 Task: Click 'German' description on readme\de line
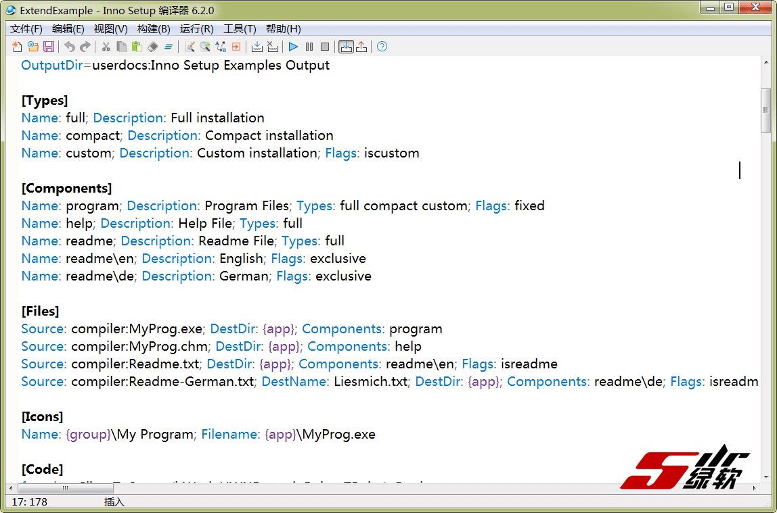(x=244, y=276)
